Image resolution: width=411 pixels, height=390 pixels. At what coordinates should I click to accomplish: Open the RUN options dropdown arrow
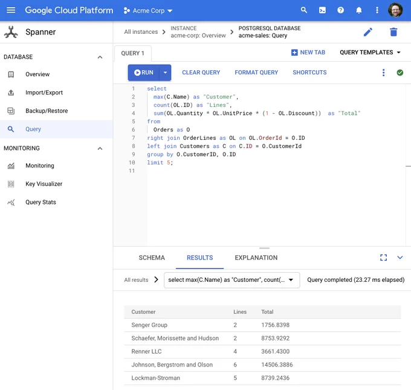(165, 73)
